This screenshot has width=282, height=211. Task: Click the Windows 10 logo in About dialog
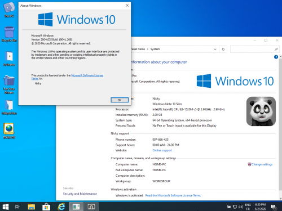[77, 20]
